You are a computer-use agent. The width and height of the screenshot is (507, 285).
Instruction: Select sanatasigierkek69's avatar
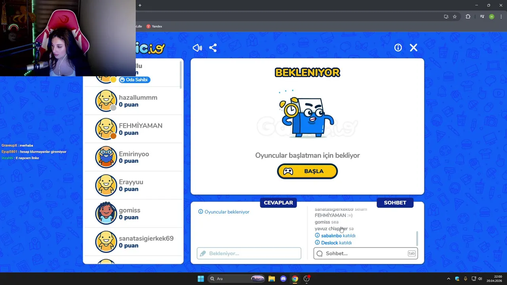click(106, 241)
